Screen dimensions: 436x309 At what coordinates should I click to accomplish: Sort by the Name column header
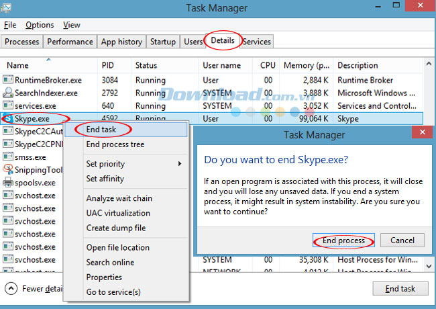pos(49,65)
